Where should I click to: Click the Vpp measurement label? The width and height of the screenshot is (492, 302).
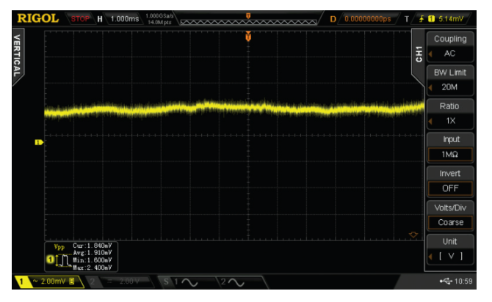tap(59, 247)
